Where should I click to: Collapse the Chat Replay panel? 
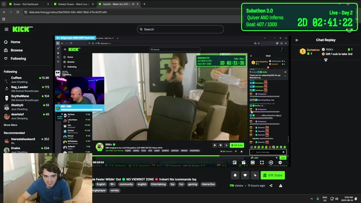coord(297,40)
